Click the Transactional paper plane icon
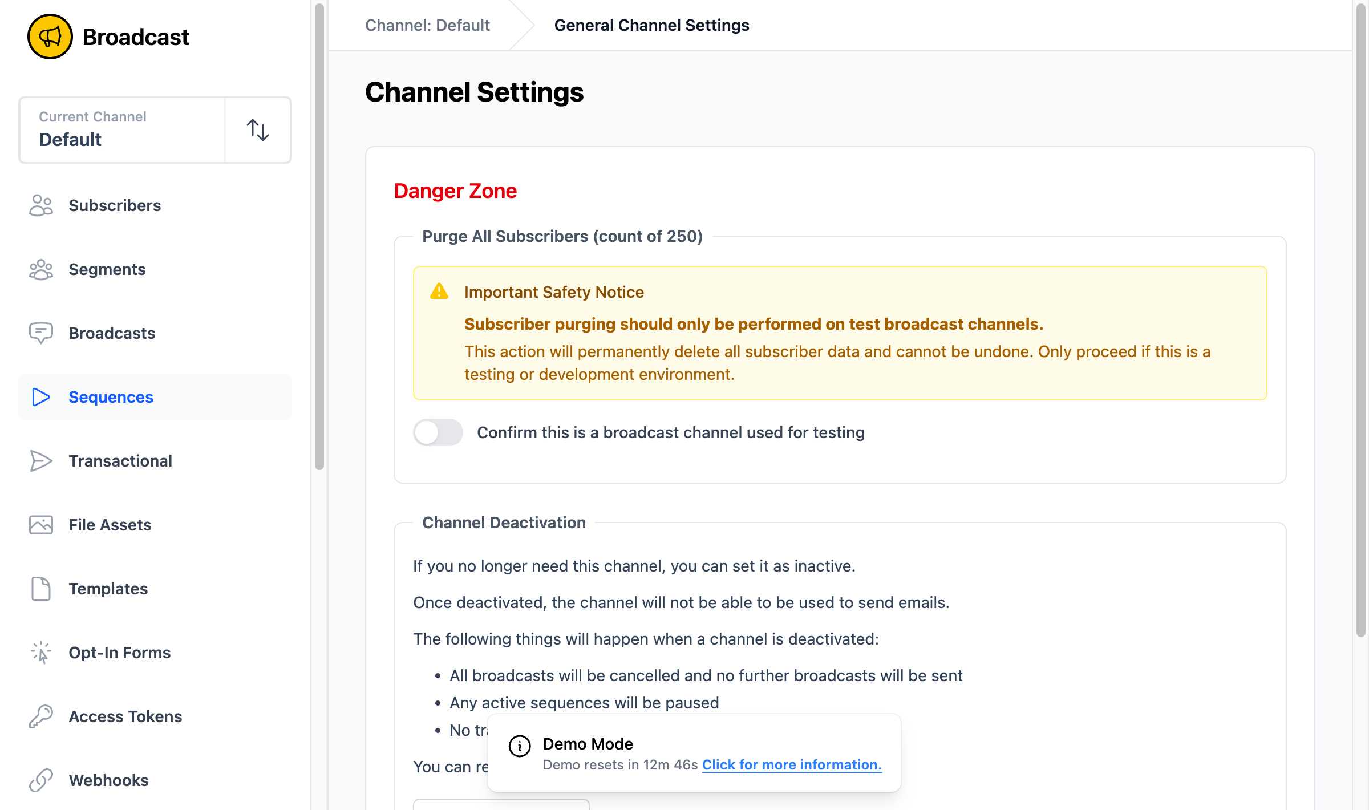Screen dimensions: 1369x810 click(41, 461)
